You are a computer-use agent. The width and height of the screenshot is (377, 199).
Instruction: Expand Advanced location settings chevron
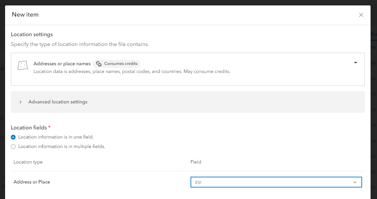tap(21, 102)
